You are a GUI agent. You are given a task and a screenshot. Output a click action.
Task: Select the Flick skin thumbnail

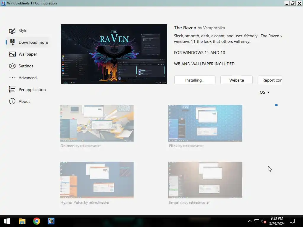205,123
